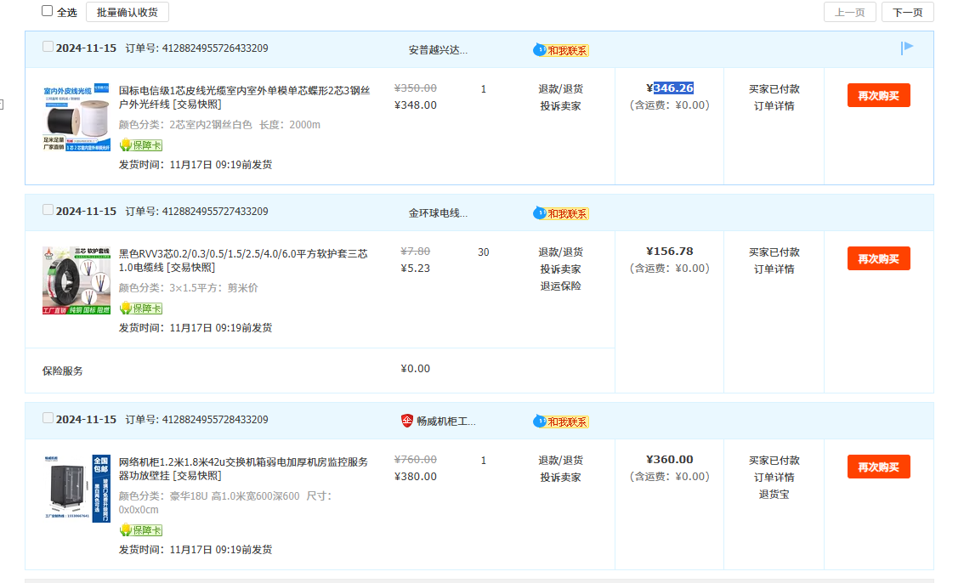Click 保障卡 badge on network cabinet order
Screen dimensions: 964x583
(x=141, y=530)
